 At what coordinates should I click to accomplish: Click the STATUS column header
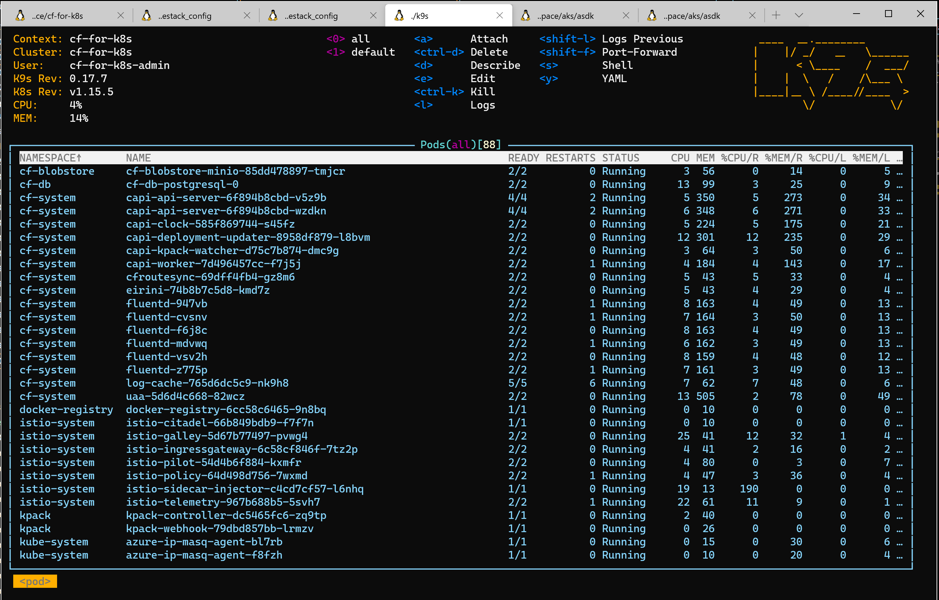coord(621,158)
